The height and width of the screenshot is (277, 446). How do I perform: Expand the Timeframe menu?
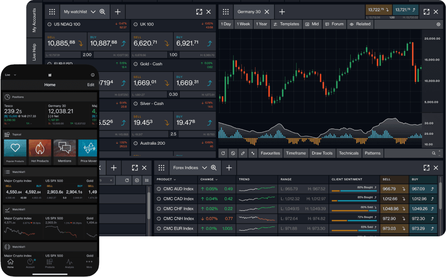pyautogui.click(x=295, y=153)
